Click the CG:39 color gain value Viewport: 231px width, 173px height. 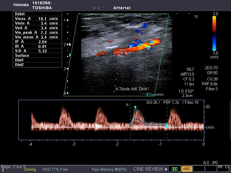point(212,79)
